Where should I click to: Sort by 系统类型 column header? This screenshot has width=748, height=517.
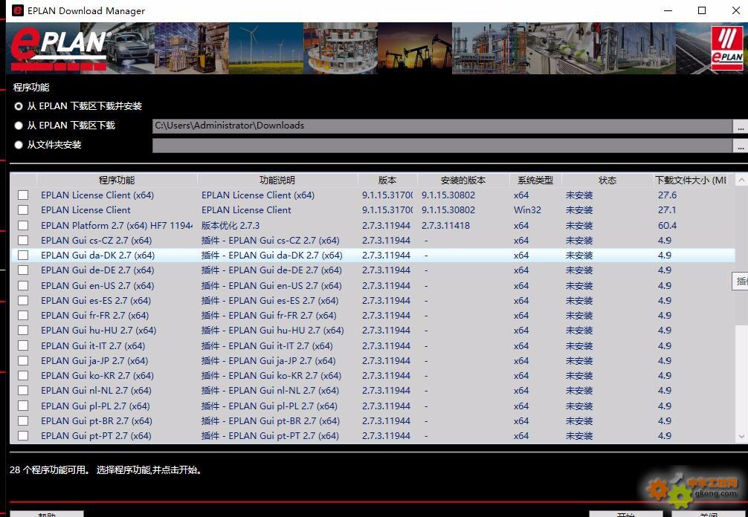click(x=535, y=180)
